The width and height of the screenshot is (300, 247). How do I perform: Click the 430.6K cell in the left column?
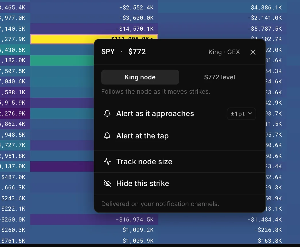pos(15,50)
